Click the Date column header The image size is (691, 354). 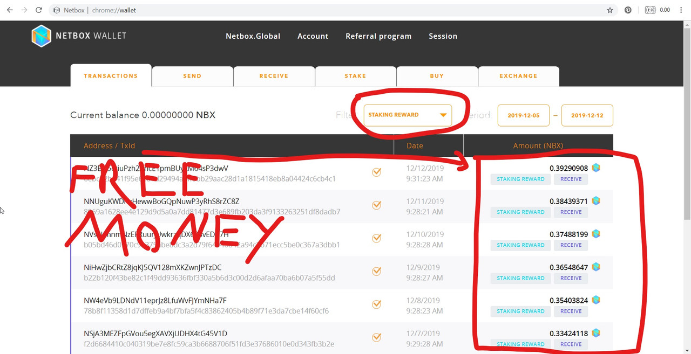tap(415, 145)
